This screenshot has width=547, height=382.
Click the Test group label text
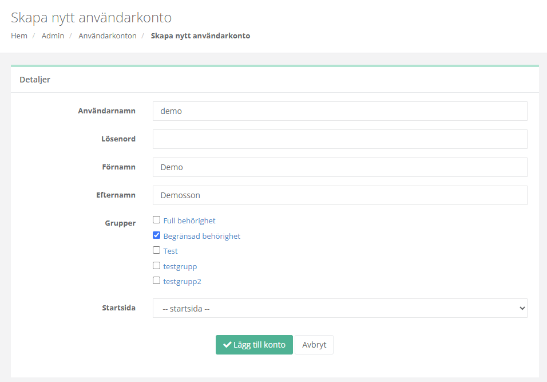point(171,251)
